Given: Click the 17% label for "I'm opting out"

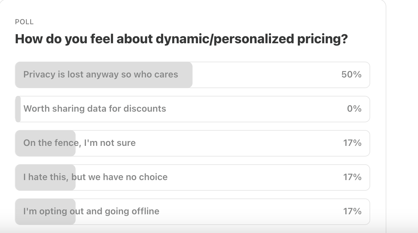Looking at the screenshot, I should [352, 211].
